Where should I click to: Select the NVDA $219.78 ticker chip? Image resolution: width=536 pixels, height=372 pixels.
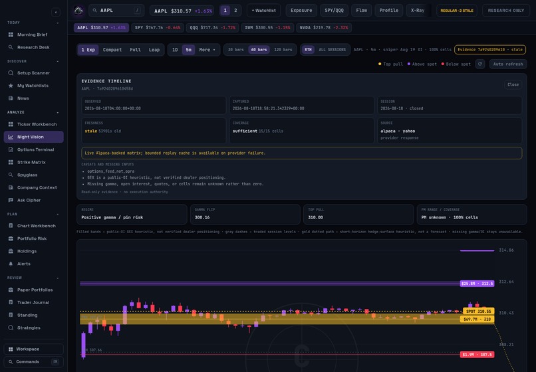(x=324, y=28)
